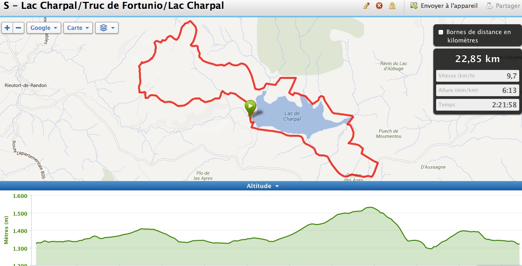Click the pencil edit icon
Image resolution: width=522 pixels, height=266 pixels.
point(367,6)
